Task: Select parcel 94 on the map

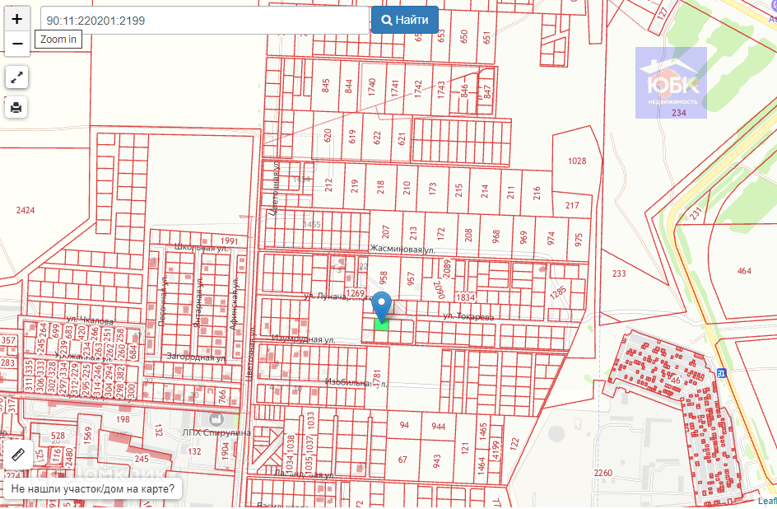Action: click(x=404, y=425)
